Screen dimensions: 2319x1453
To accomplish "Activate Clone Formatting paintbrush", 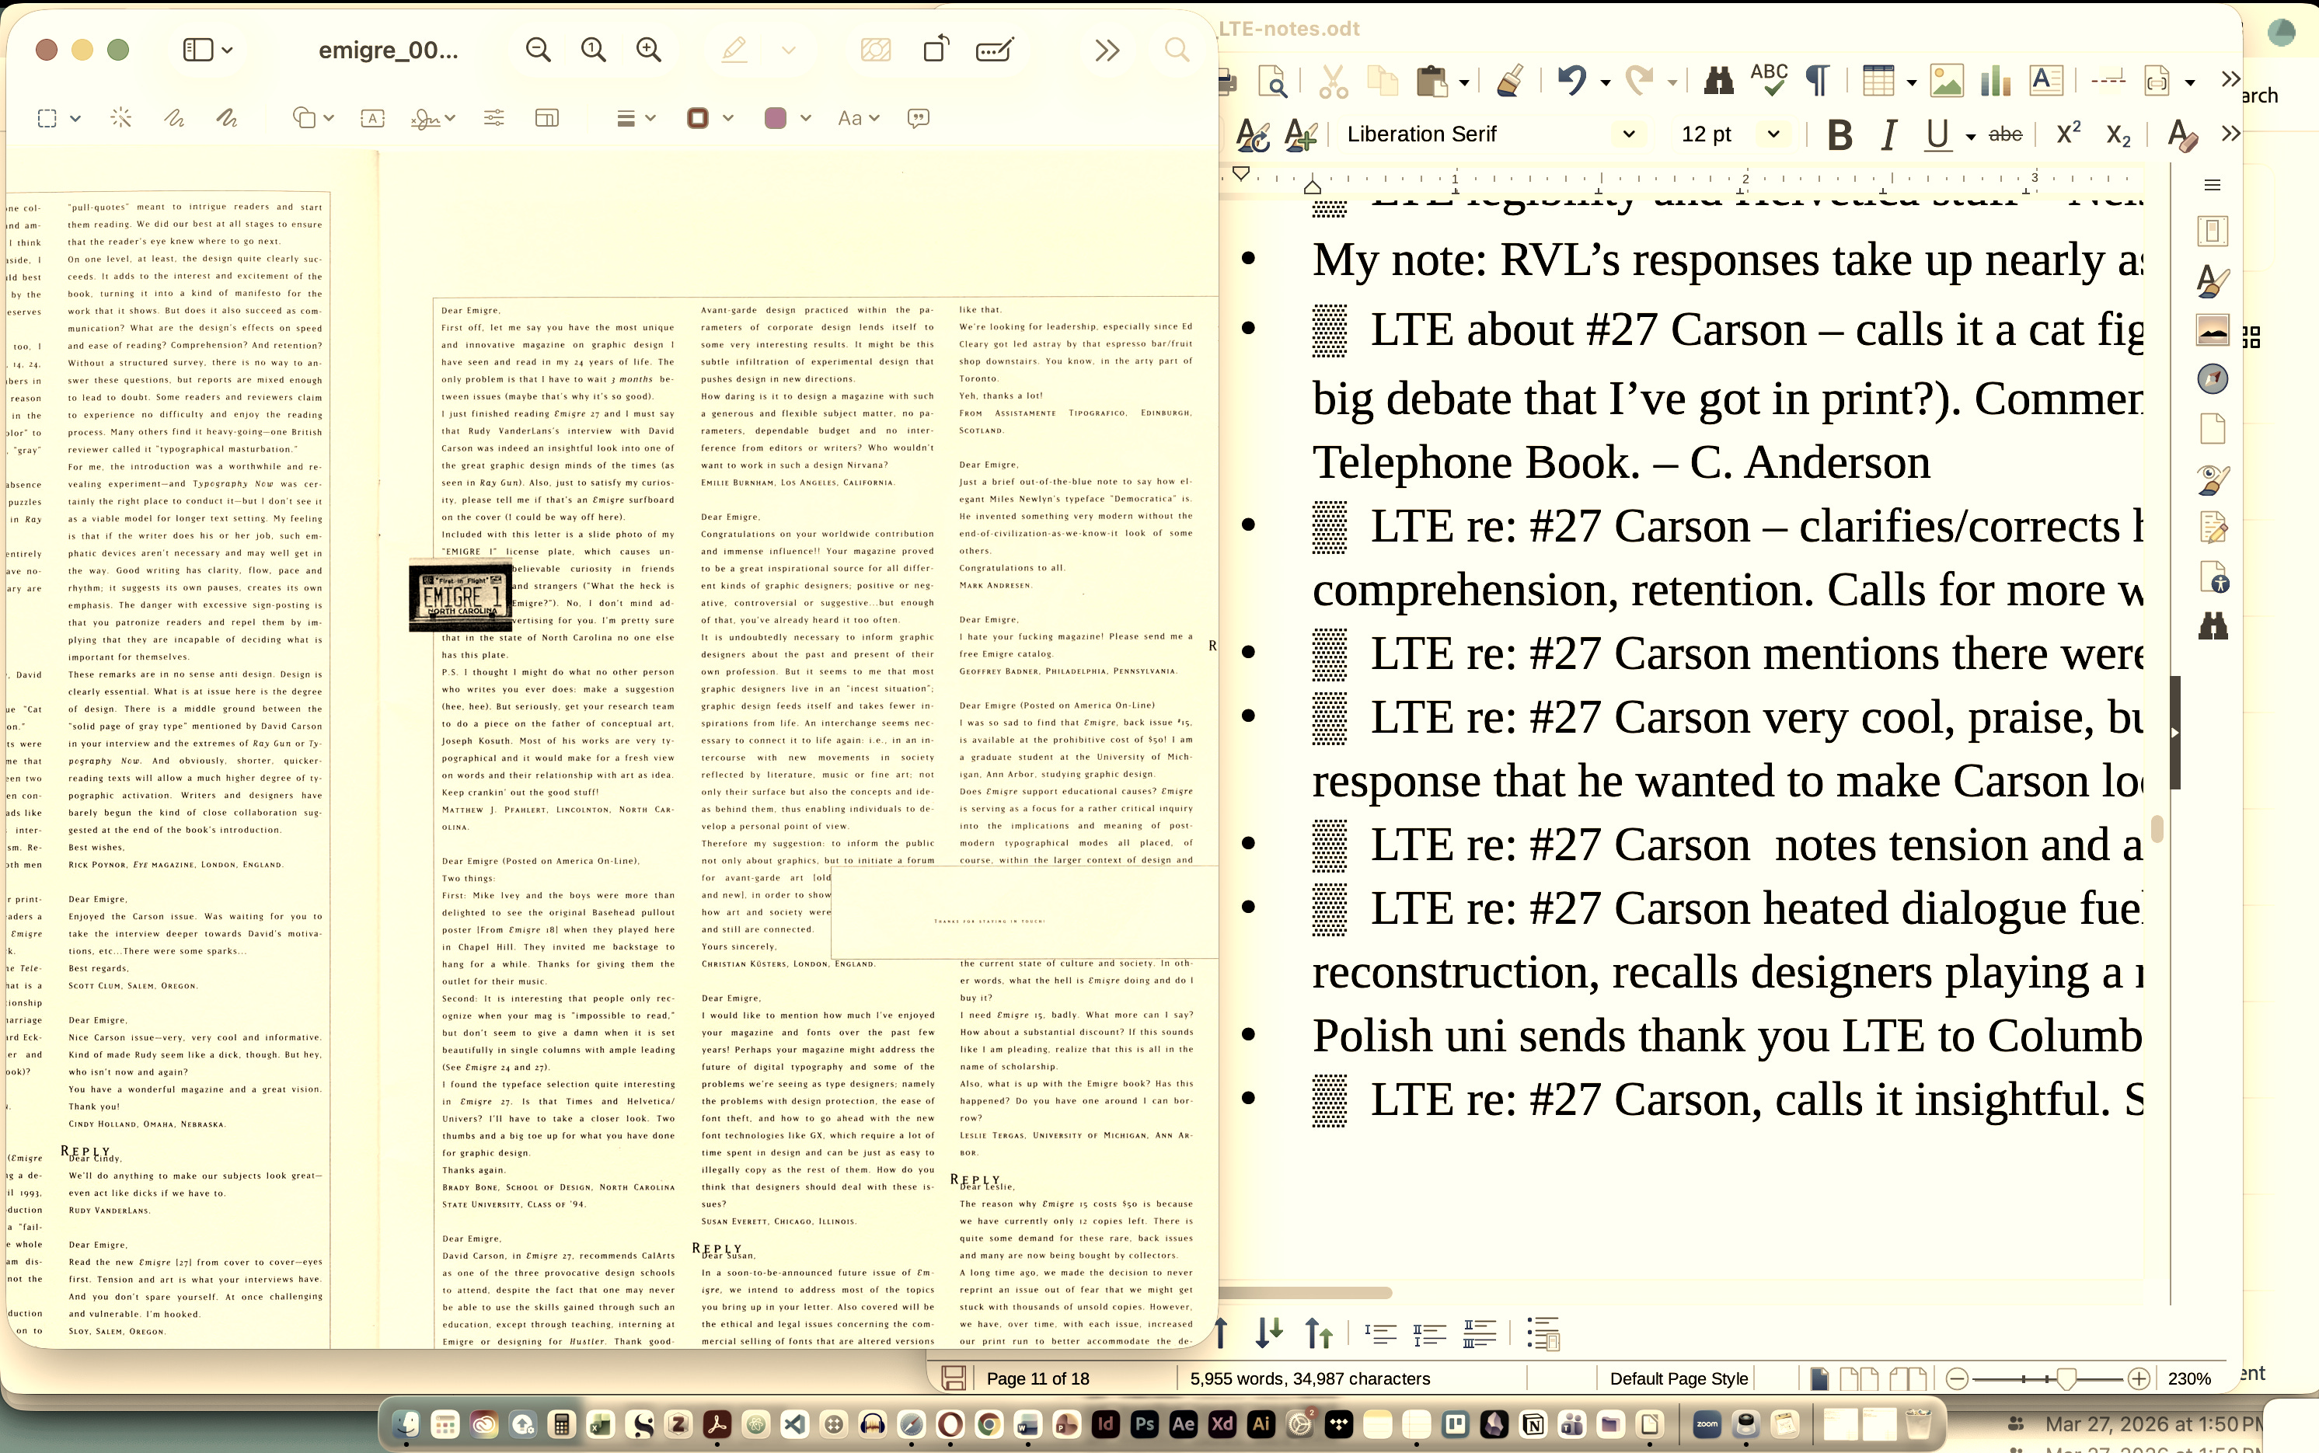I will (x=1510, y=82).
